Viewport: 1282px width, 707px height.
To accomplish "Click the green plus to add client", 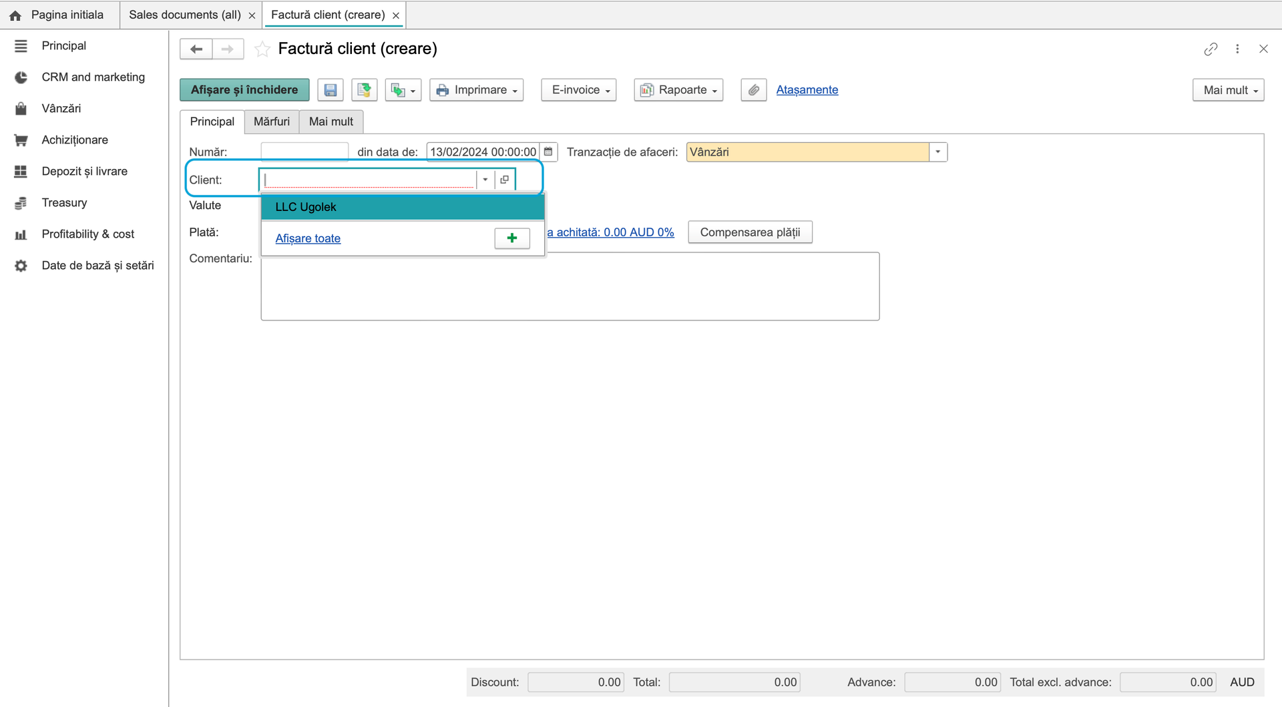I will click(512, 238).
